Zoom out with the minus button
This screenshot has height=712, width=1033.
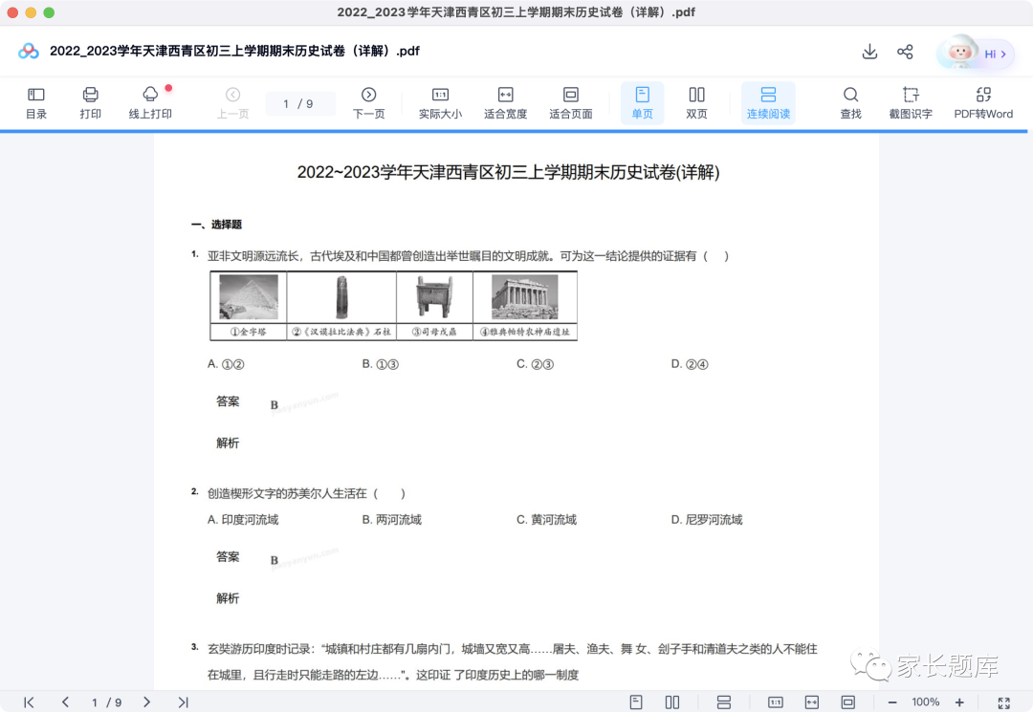click(x=892, y=702)
